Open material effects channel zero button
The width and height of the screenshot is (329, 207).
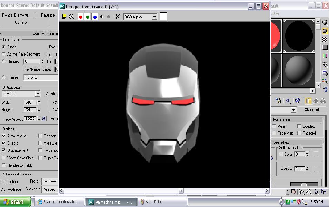coord(288,101)
